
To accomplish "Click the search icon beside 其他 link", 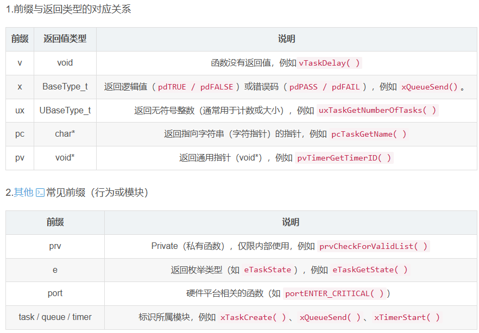I will (x=40, y=193).
